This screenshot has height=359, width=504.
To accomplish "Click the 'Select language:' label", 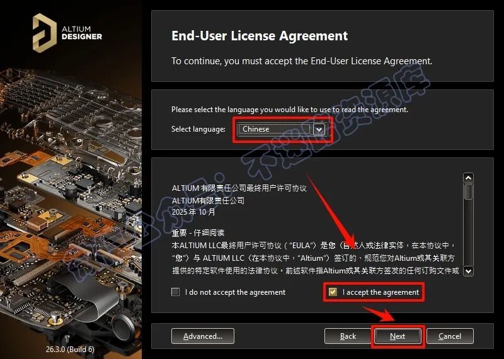I will [198, 129].
